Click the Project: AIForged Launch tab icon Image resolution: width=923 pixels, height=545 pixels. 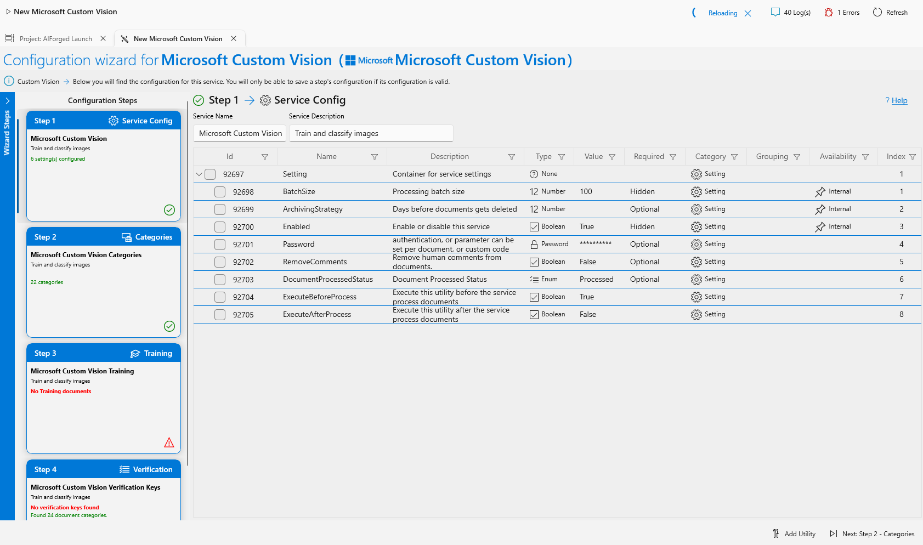click(10, 38)
